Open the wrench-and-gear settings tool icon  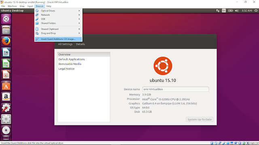(x=6, y=108)
